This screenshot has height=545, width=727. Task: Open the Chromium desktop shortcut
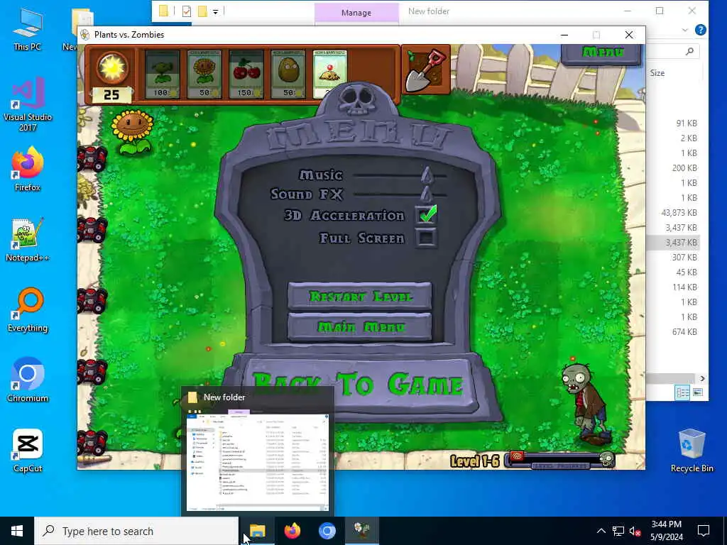28,380
